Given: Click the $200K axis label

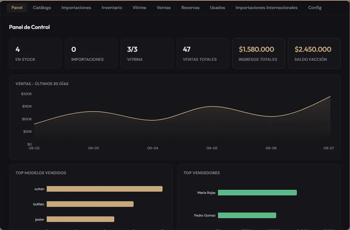Looking at the screenshot, I should point(26,94).
